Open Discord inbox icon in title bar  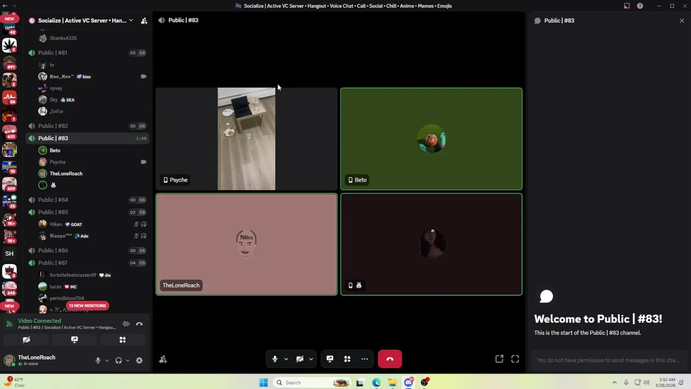click(x=627, y=6)
